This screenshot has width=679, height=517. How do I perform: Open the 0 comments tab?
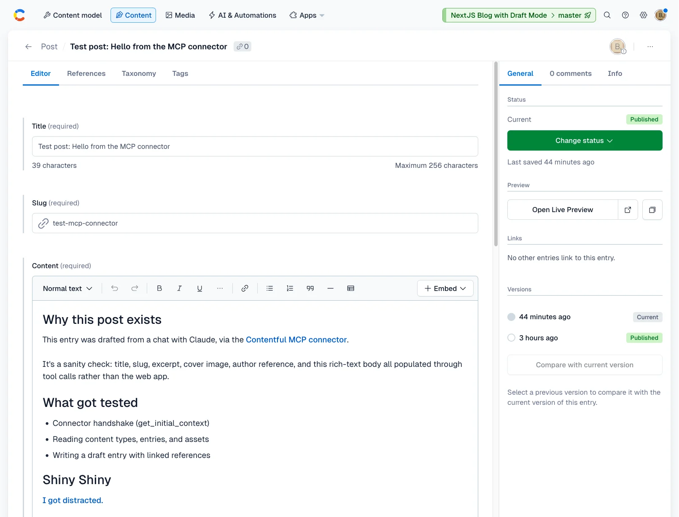(571, 73)
